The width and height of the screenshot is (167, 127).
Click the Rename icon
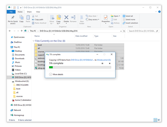pyautogui.click(x=73, y=17)
